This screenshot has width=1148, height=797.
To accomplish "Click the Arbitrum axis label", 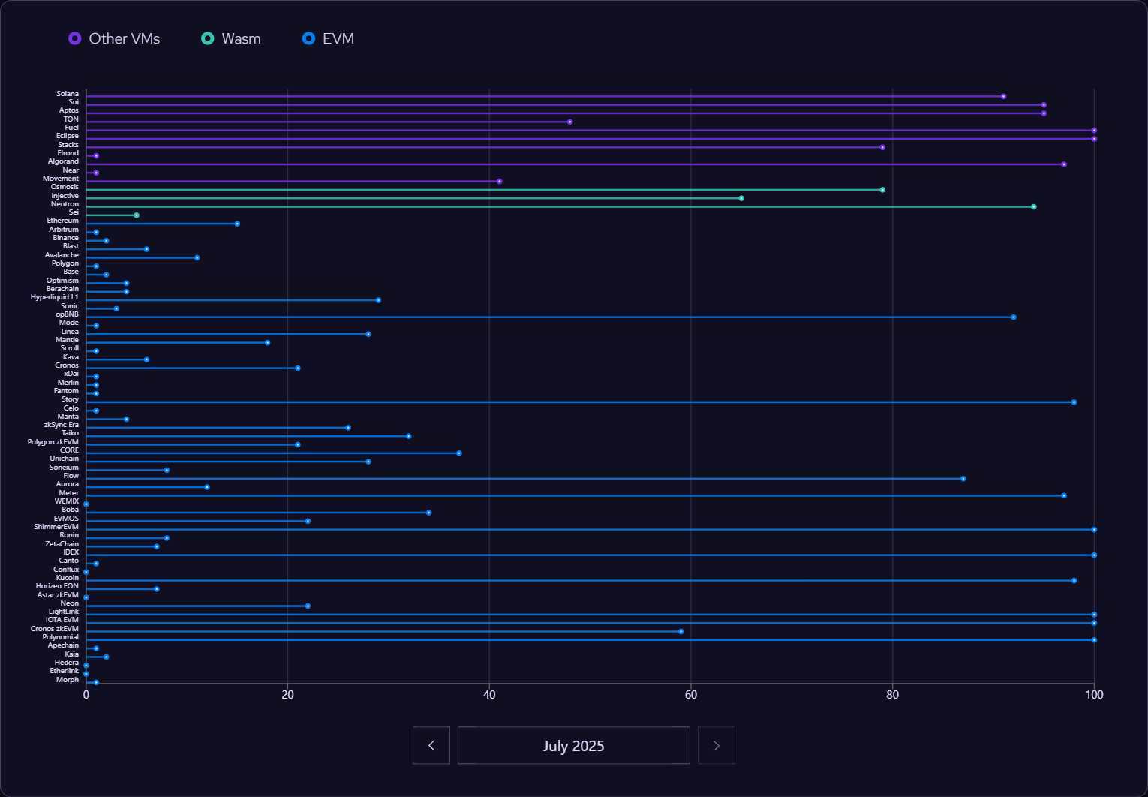I will (64, 230).
